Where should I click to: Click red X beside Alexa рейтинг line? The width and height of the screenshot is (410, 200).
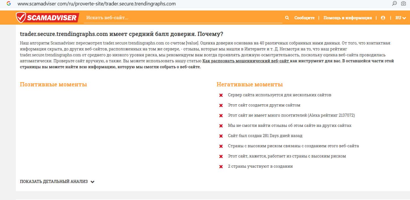coord(221,116)
